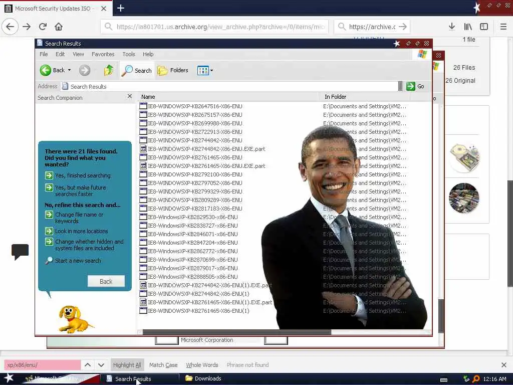
Task: Select file IE8-WINDOWSXP-KB2792100-X86-ENU
Action: (x=195, y=174)
